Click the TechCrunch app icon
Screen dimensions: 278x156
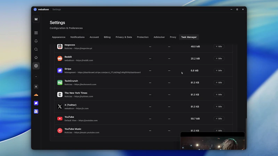point(60,83)
